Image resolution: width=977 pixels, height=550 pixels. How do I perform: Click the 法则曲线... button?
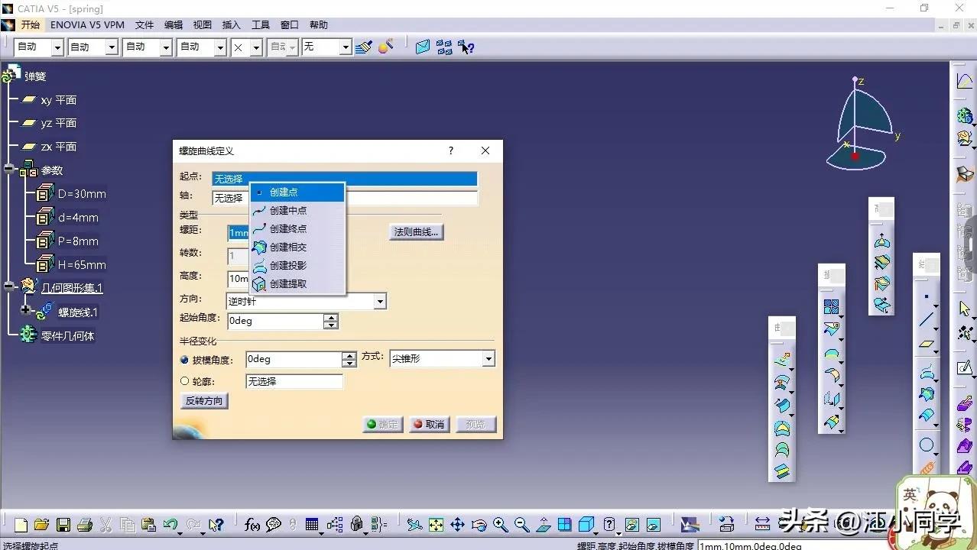(x=416, y=232)
